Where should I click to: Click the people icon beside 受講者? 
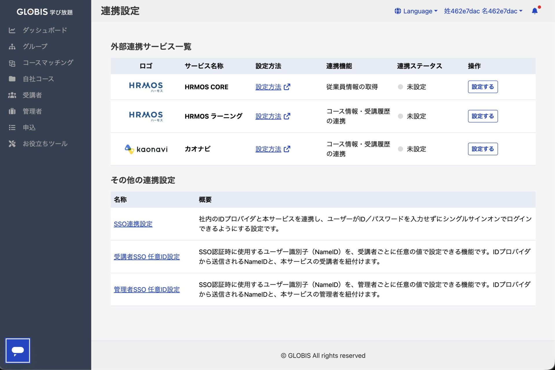[x=12, y=95]
